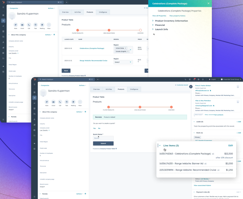Image resolution: width=243 pixels, height=199 pixels.
Task: Open View all Properties link
Action: [x=159, y=16]
